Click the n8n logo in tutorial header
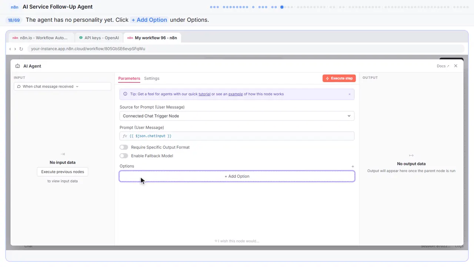The width and height of the screenshot is (474, 267). click(x=14, y=7)
